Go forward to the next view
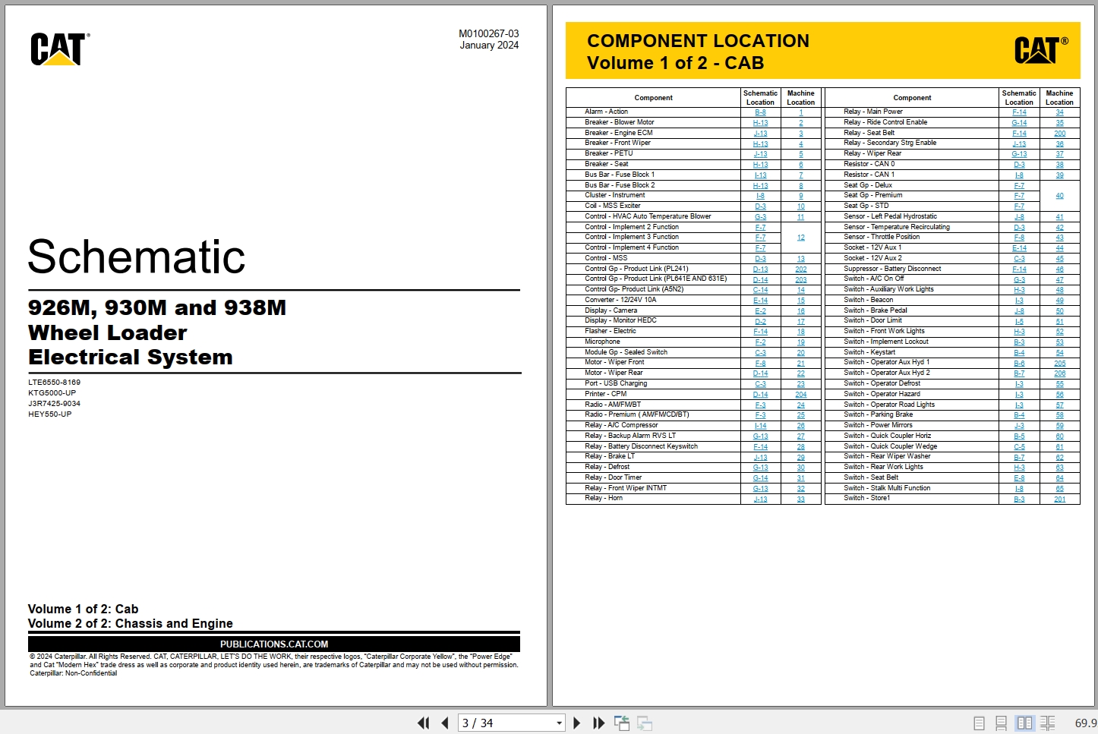1098x734 pixels. coord(645,723)
